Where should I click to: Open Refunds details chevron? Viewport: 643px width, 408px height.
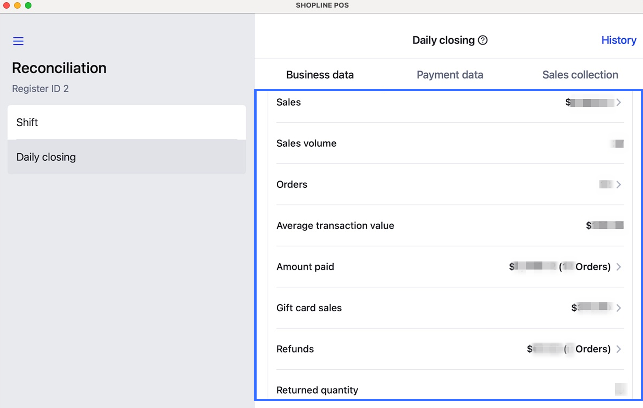click(x=619, y=349)
